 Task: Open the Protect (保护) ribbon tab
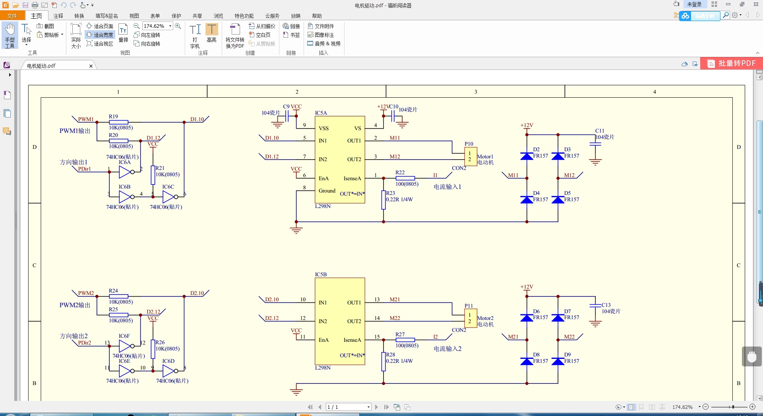click(x=176, y=16)
